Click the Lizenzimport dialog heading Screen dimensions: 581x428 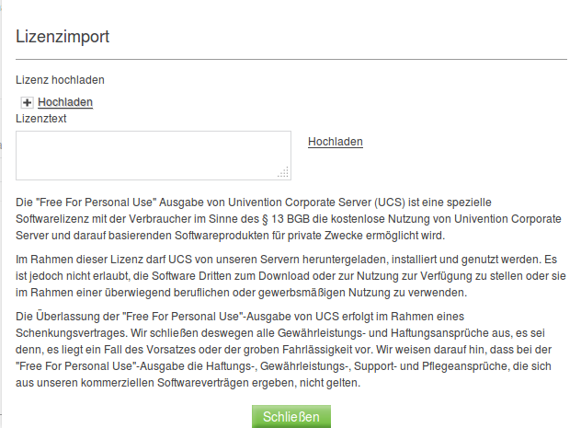pyautogui.click(x=63, y=37)
